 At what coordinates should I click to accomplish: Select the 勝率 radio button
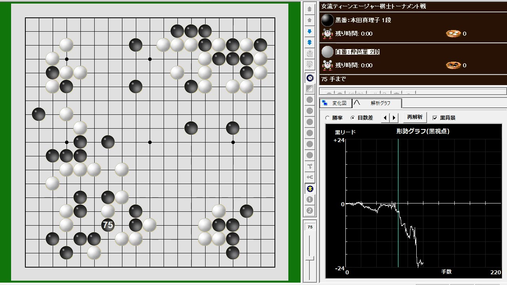[328, 118]
